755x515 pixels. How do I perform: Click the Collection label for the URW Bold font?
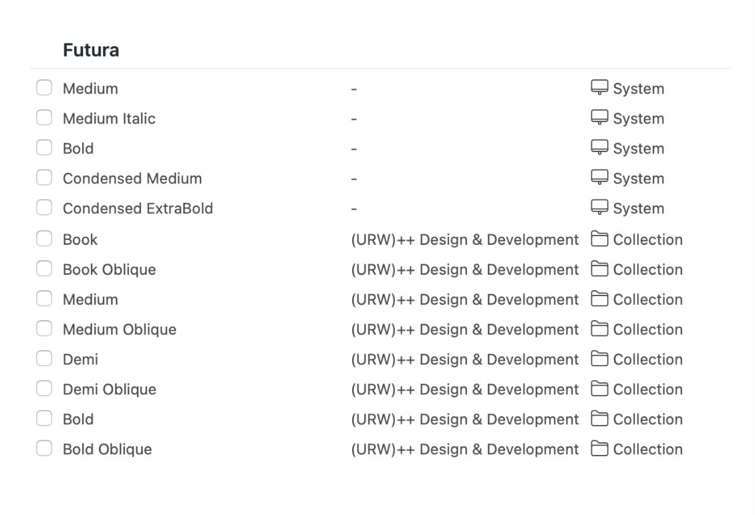647,420
